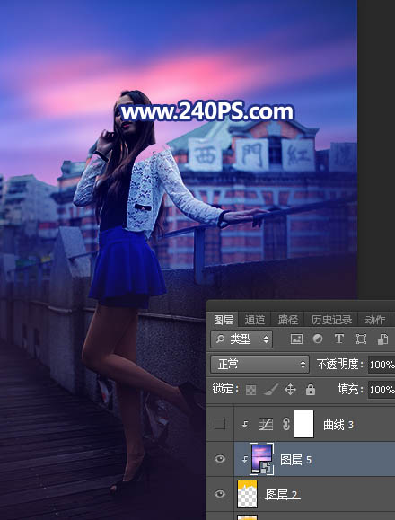Screen dimensions: 395x520
Task: Open the 类型 layer filter dropdown
Action: point(241,339)
